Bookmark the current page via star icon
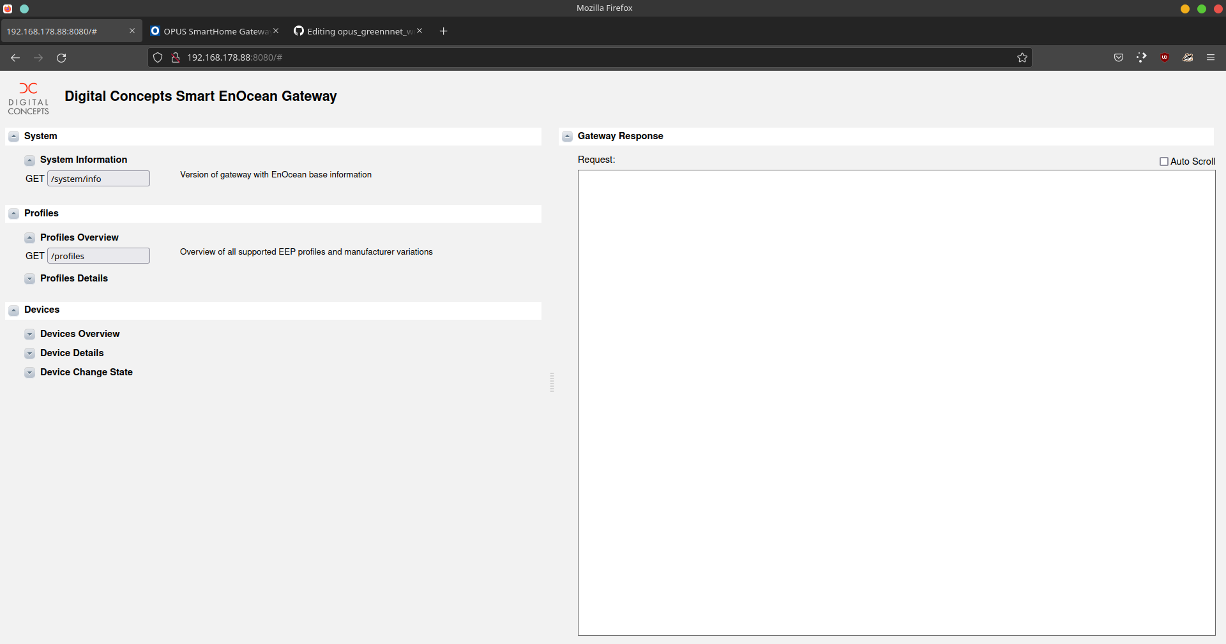Screen dimensions: 1226x644 [x=1022, y=57]
